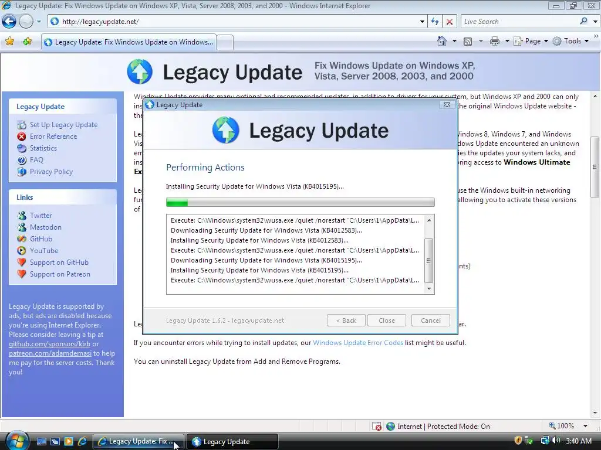
Task: Click the YouTube link icon
Action: click(22, 251)
